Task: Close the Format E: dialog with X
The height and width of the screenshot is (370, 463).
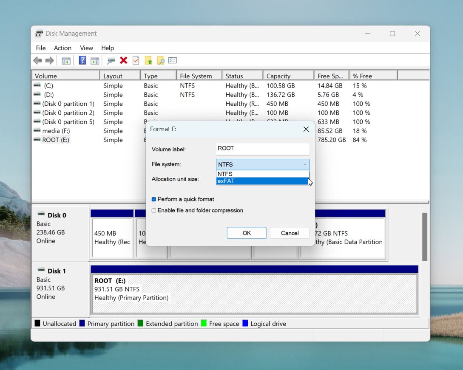Action: pyautogui.click(x=306, y=129)
